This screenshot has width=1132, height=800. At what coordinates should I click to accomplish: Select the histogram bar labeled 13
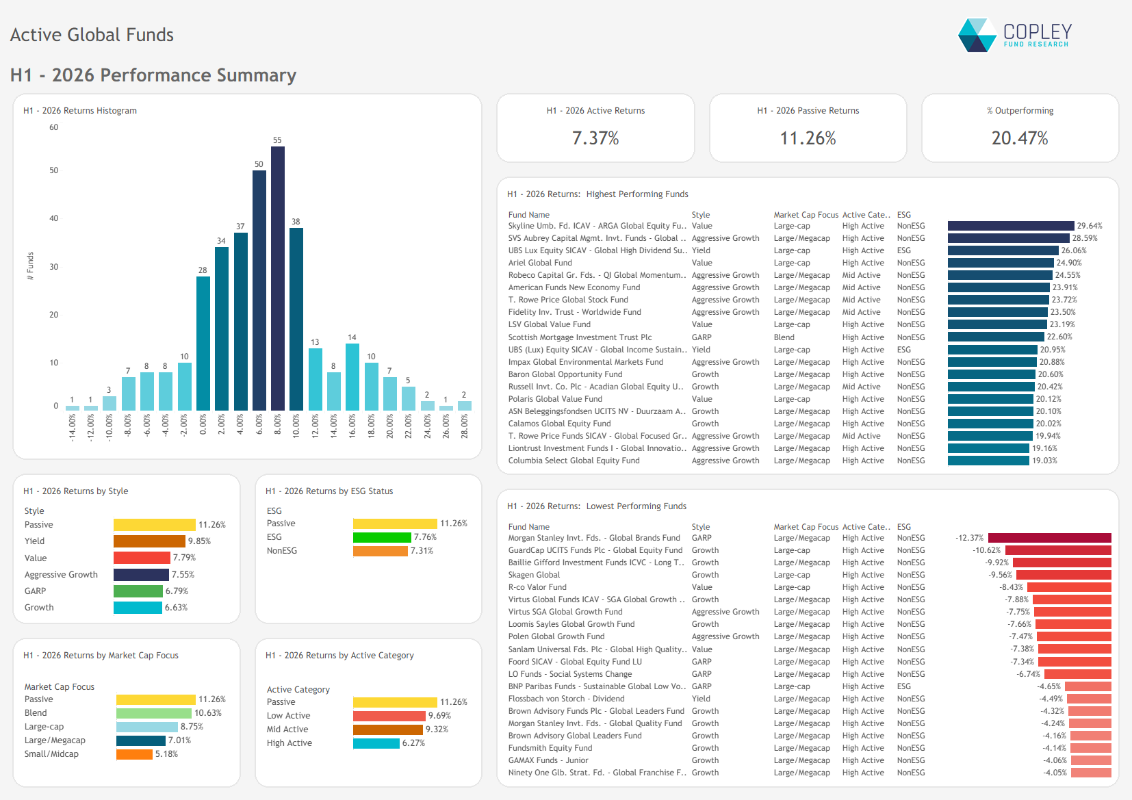[x=316, y=379]
